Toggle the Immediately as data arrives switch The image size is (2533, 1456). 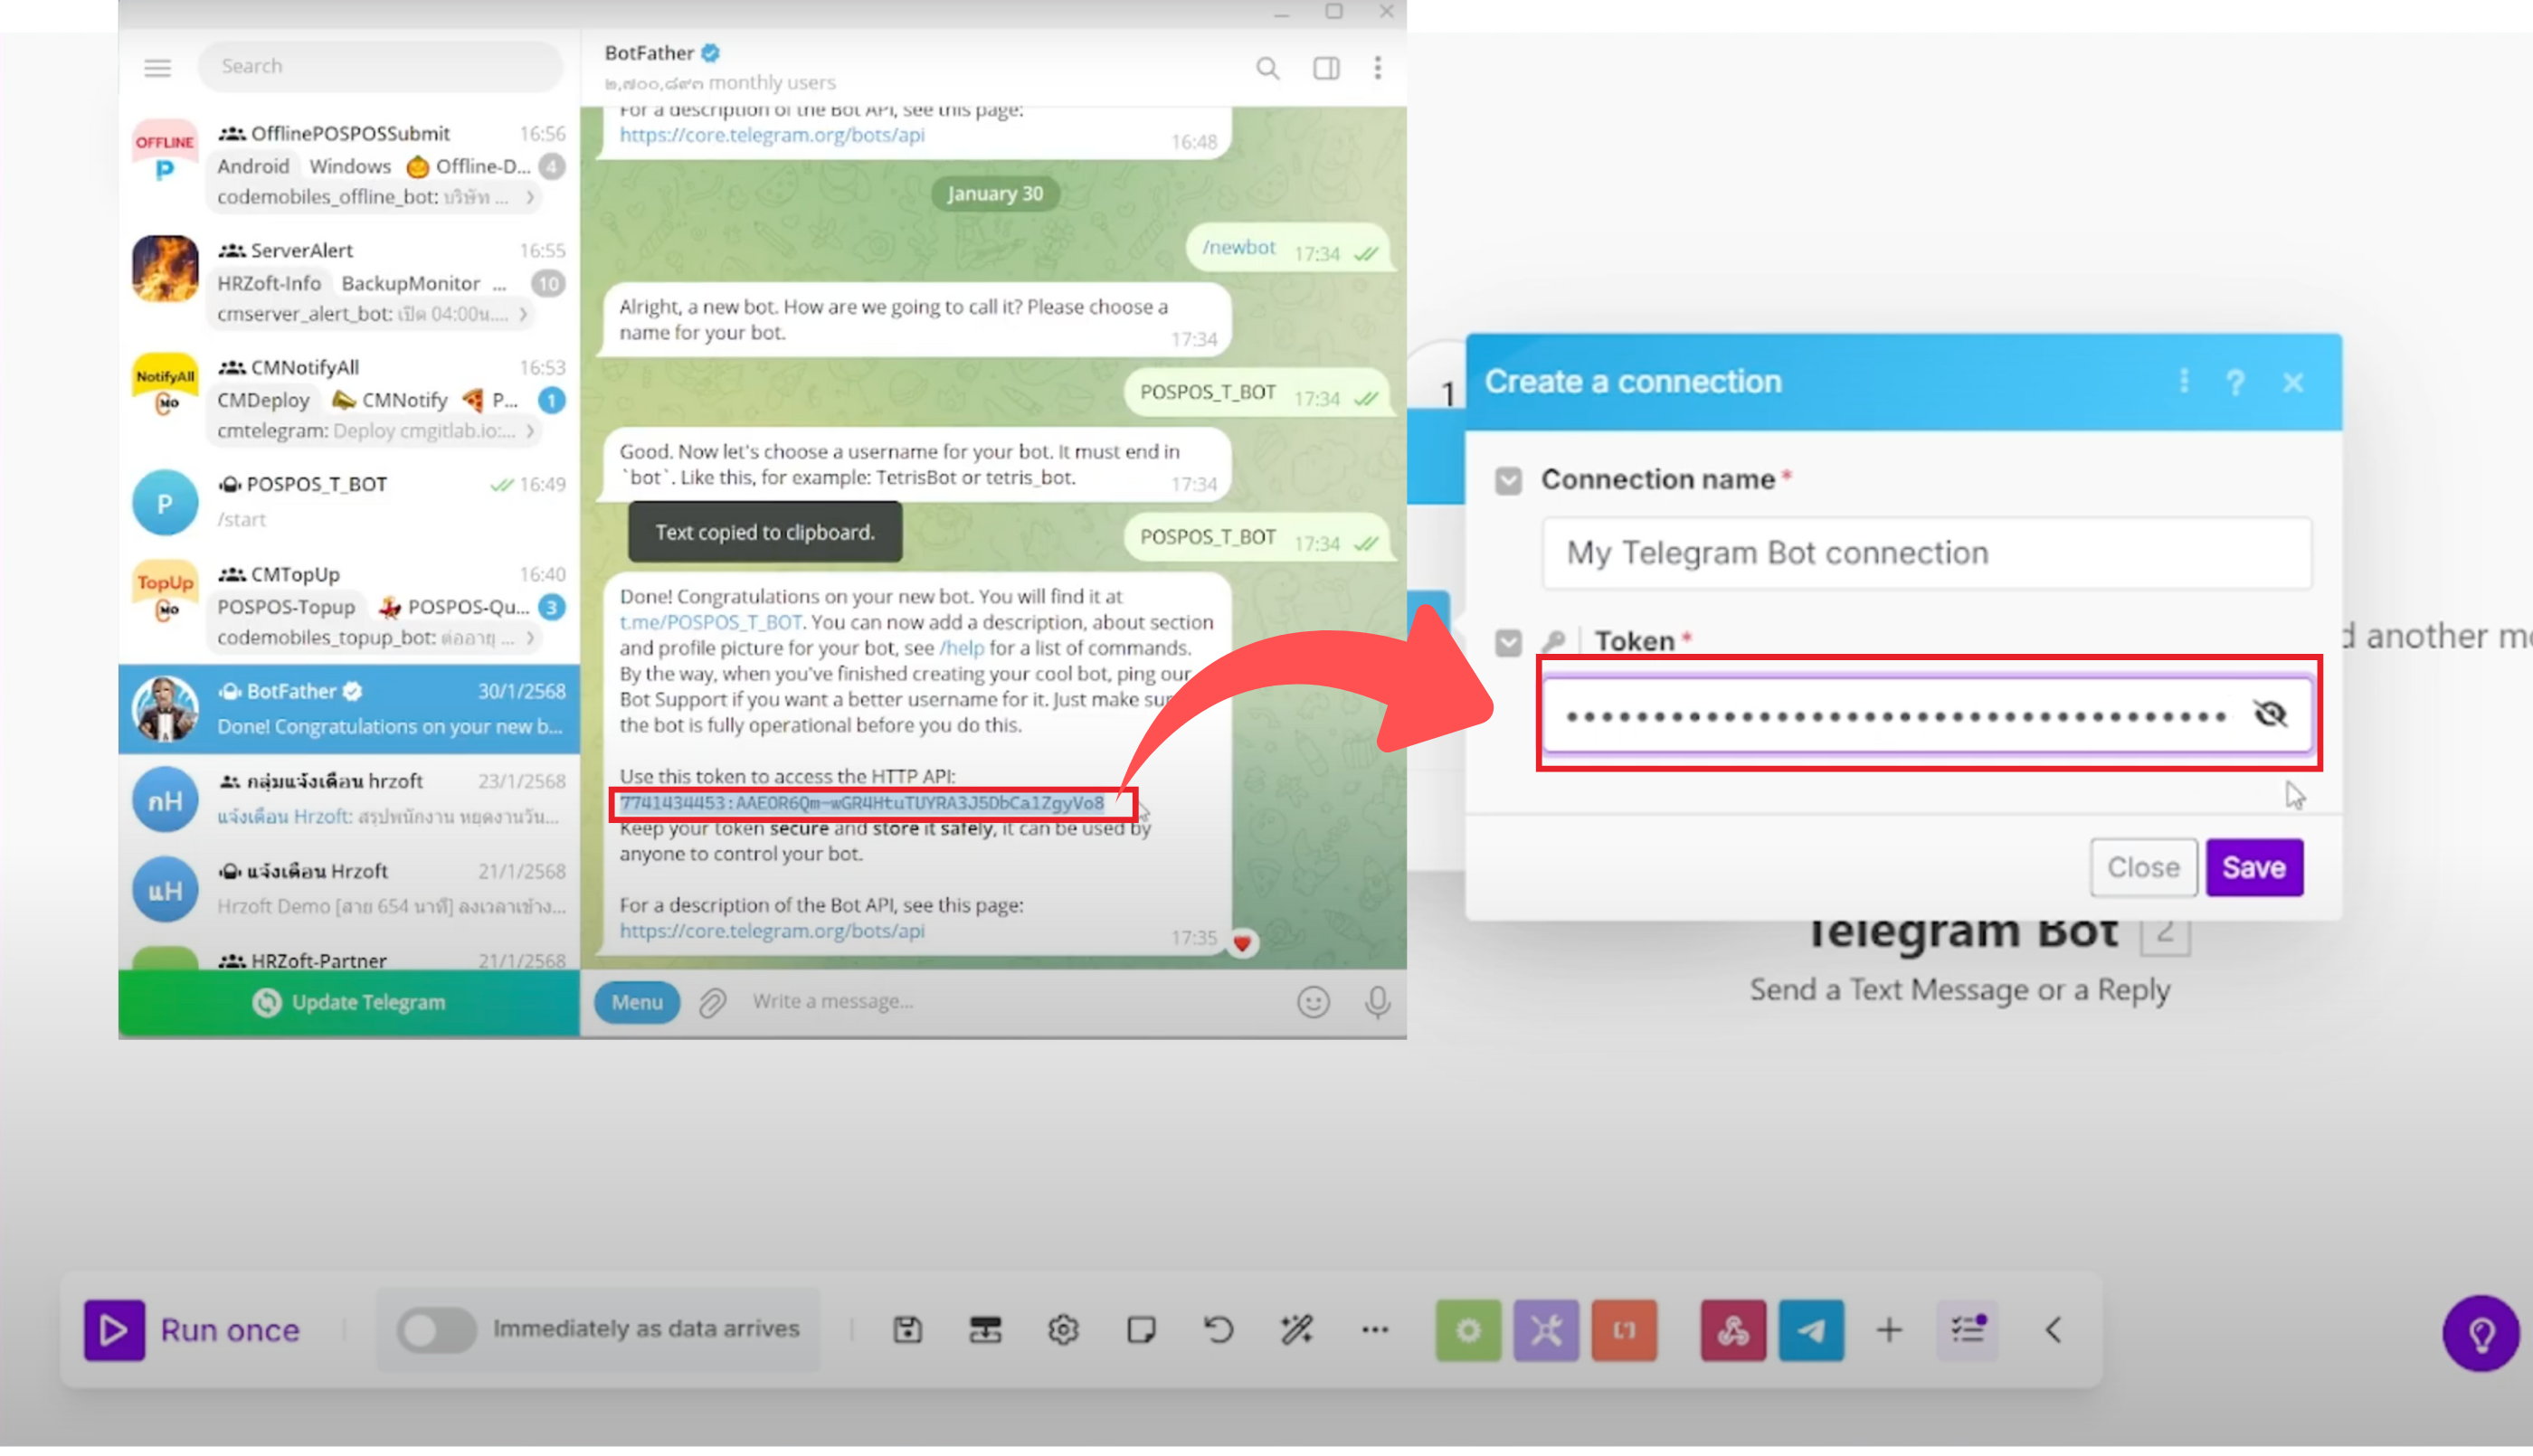(x=436, y=1329)
